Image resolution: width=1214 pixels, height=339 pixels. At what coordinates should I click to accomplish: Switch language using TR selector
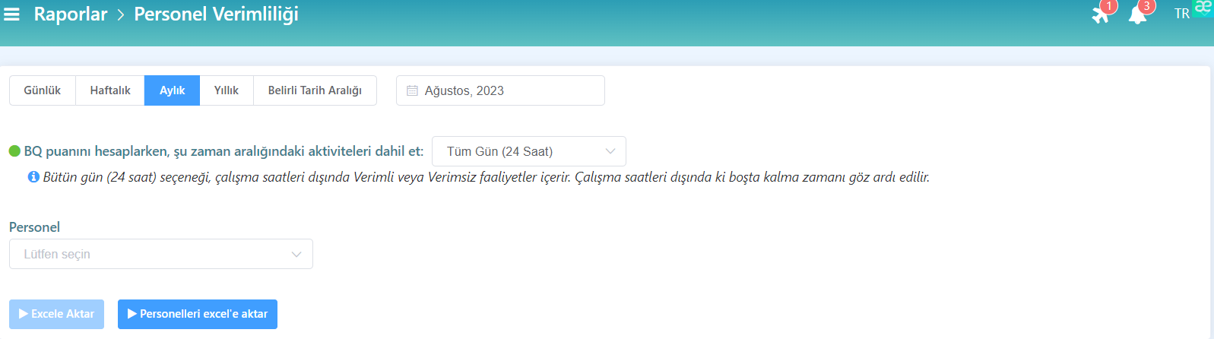coord(1181,14)
